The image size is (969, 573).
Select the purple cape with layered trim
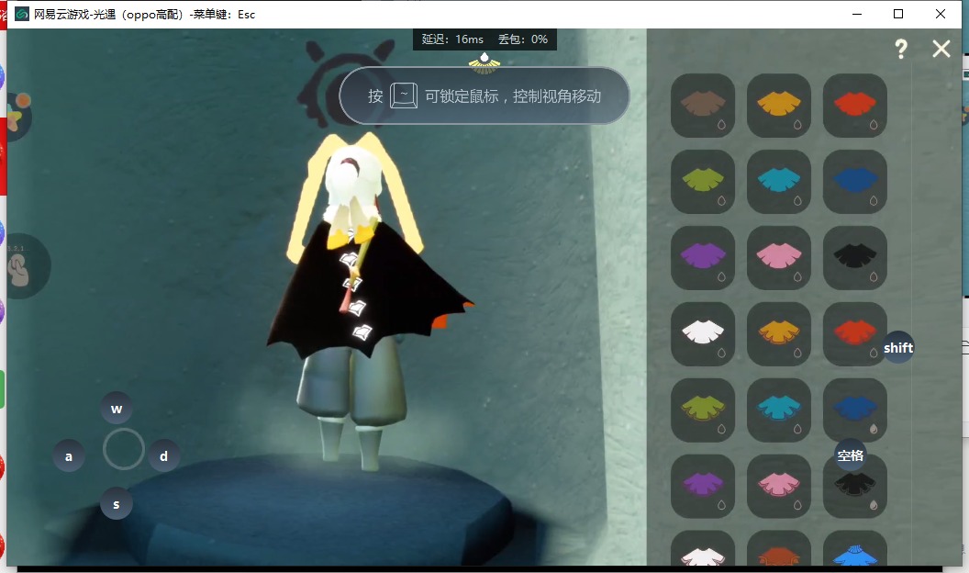click(703, 486)
